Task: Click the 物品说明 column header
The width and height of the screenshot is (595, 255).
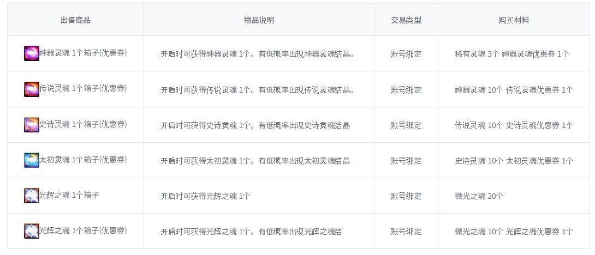Action: tap(259, 20)
